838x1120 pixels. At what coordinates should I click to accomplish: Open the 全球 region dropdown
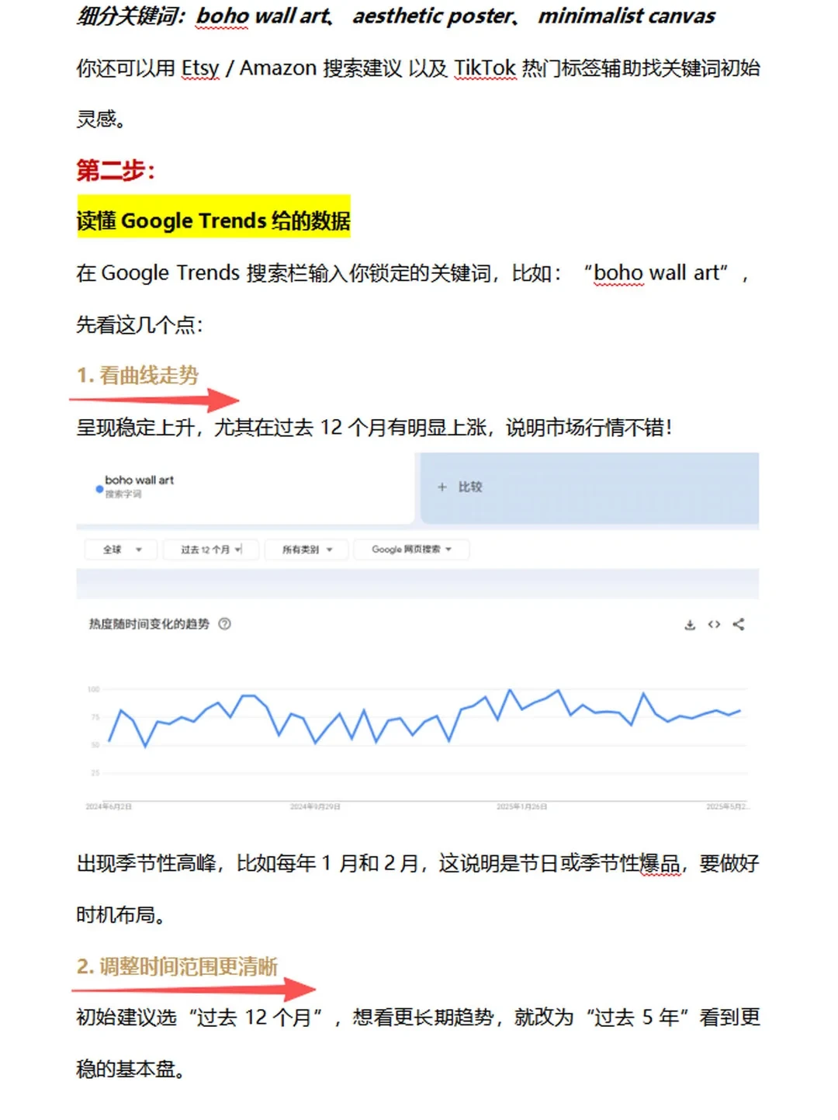point(121,550)
